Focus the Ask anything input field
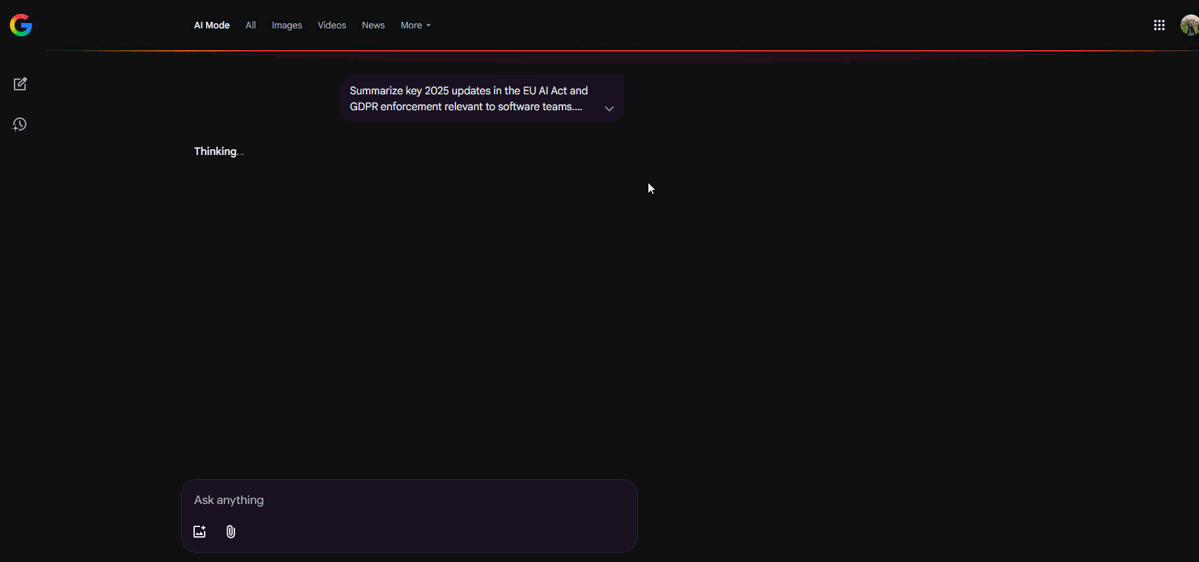 click(396, 500)
